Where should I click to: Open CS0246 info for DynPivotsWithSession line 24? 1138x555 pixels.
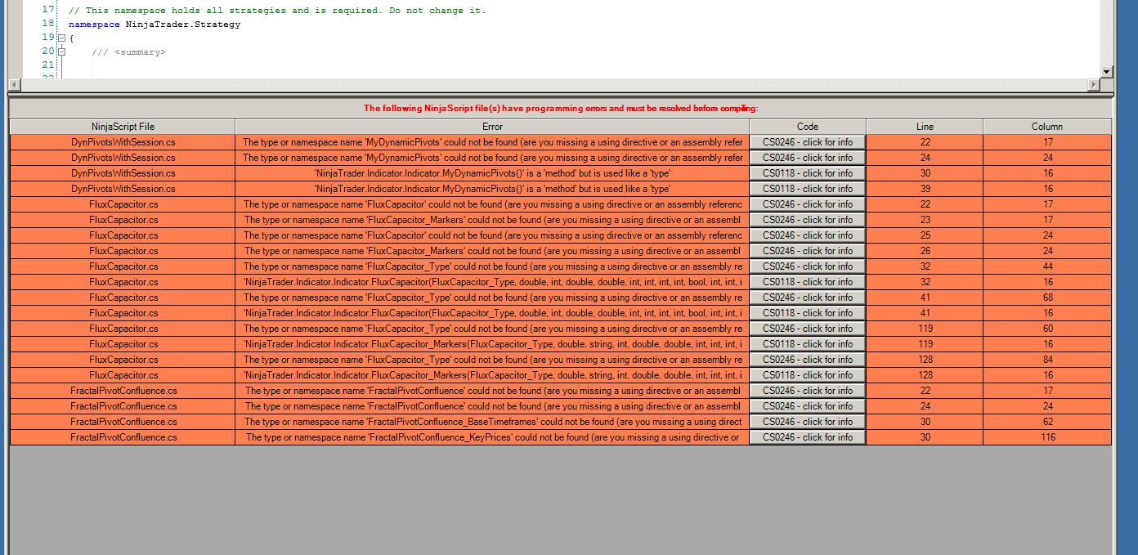click(x=808, y=158)
